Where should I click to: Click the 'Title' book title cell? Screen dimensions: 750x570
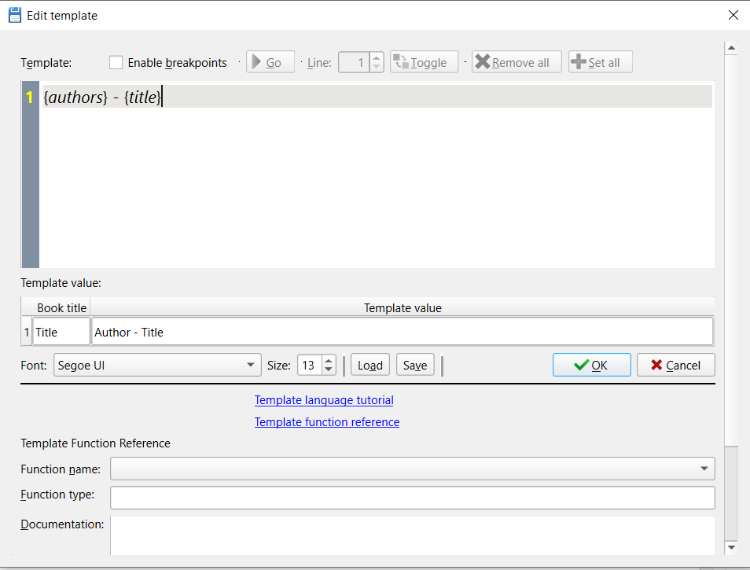coord(61,331)
